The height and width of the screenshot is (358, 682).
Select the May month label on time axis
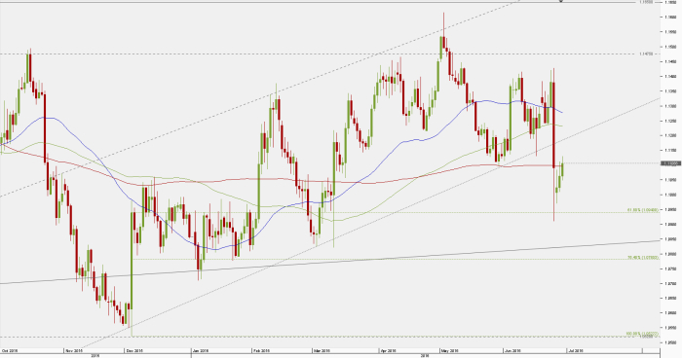point(450,350)
